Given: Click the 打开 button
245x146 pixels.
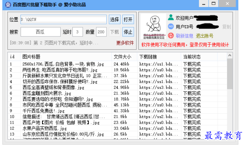Looking at the screenshot, I should (x=128, y=20).
